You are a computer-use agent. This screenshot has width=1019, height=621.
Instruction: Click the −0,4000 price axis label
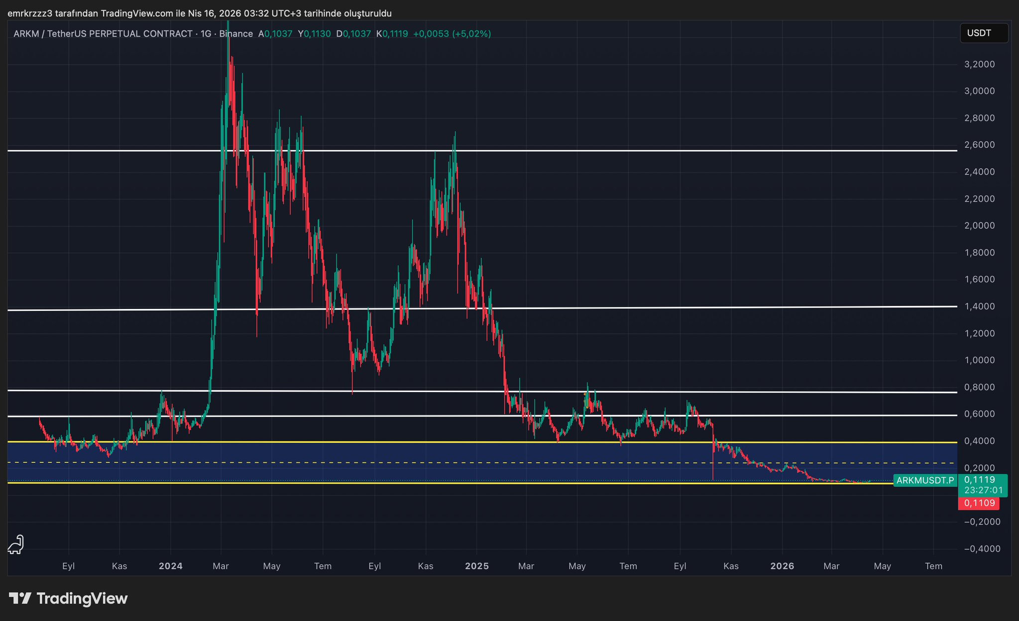click(982, 548)
